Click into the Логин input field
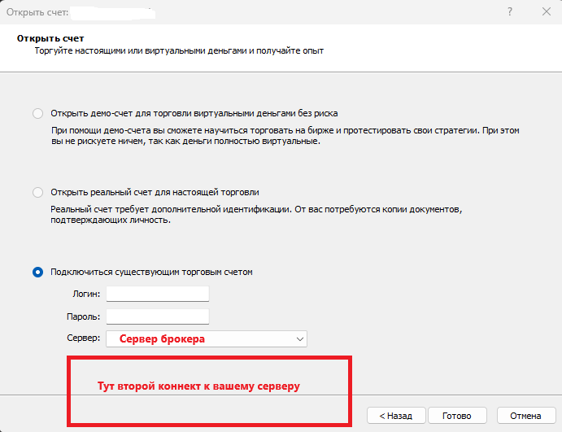562x432 pixels. pos(158,294)
